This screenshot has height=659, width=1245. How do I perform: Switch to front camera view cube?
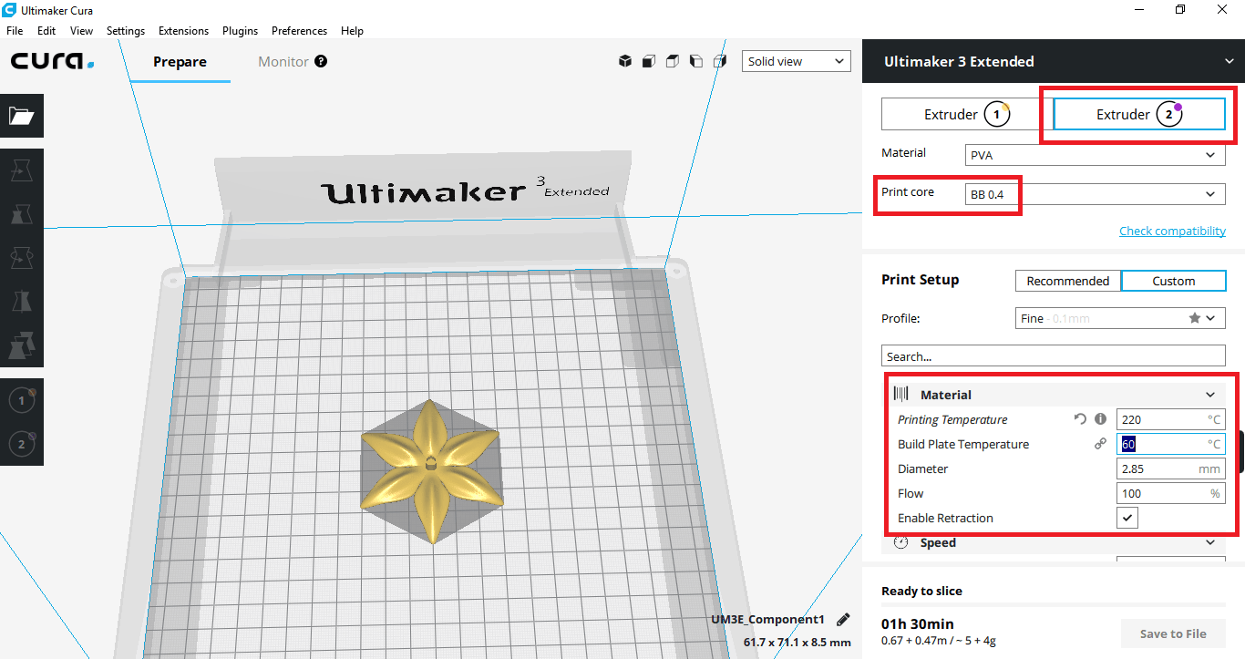pyautogui.click(x=649, y=61)
